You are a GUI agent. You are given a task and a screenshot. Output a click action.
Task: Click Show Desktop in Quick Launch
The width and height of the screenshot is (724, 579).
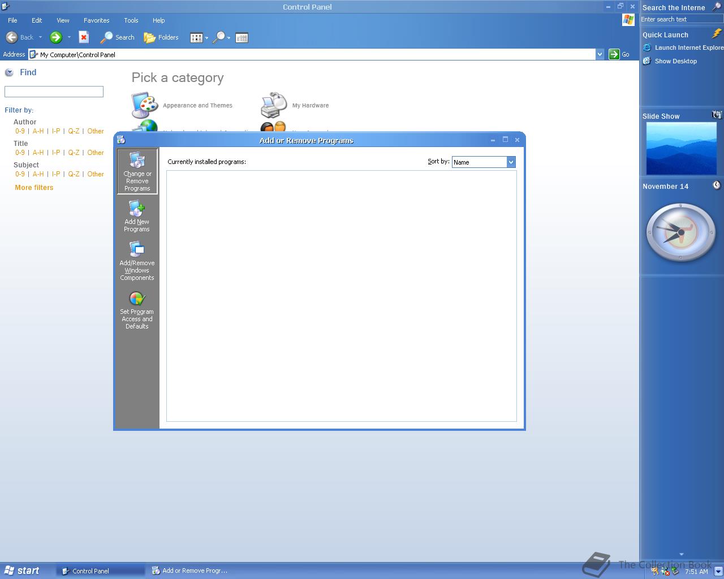tap(670, 61)
